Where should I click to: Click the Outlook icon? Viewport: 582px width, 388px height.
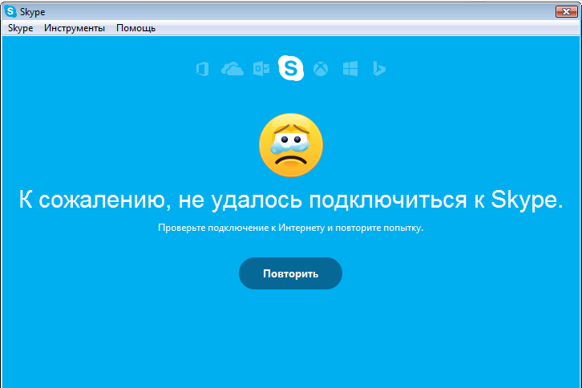coord(261,69)
